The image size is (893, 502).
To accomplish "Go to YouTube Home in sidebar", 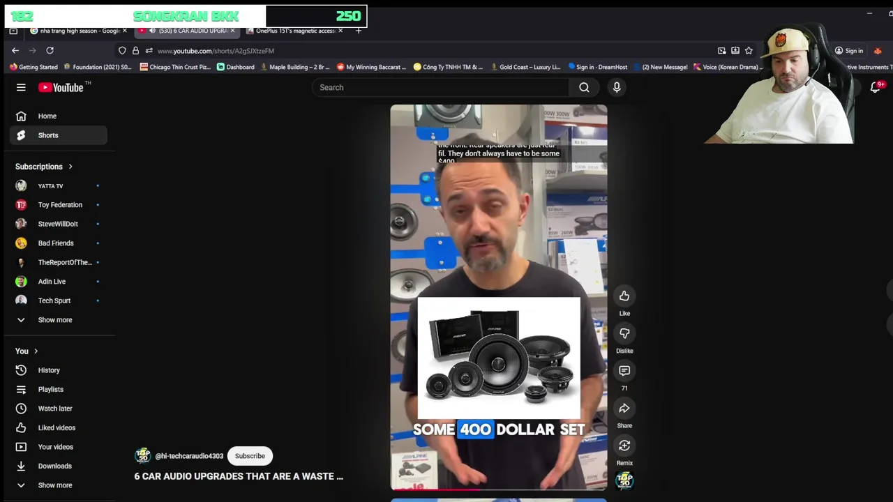I will click(x=59, y=116).
